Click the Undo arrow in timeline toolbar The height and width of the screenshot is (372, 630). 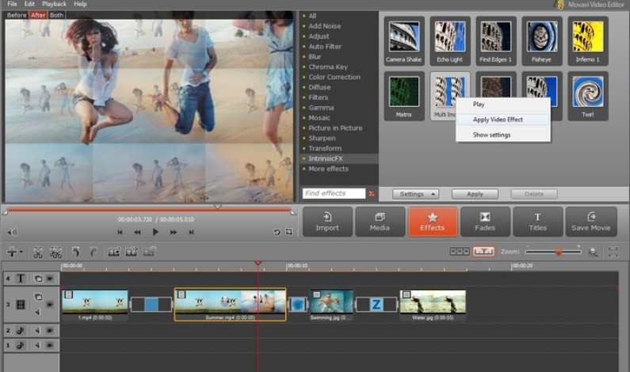click(77, 252)
